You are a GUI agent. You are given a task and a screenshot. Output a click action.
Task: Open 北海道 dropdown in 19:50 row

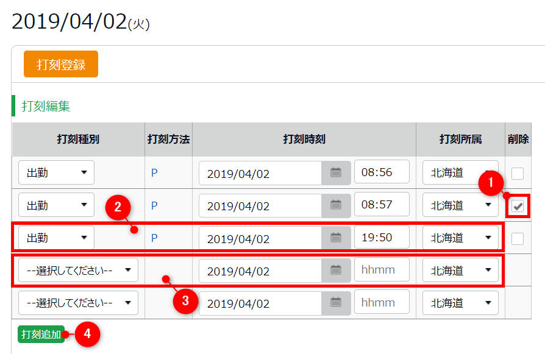click(x=460, y=238)
